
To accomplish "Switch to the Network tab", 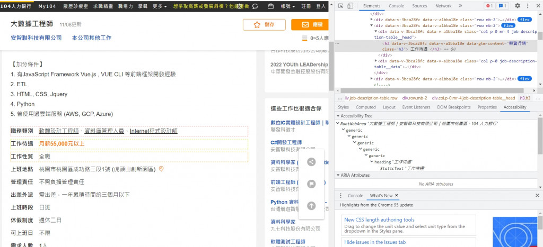I will [443, 6].
